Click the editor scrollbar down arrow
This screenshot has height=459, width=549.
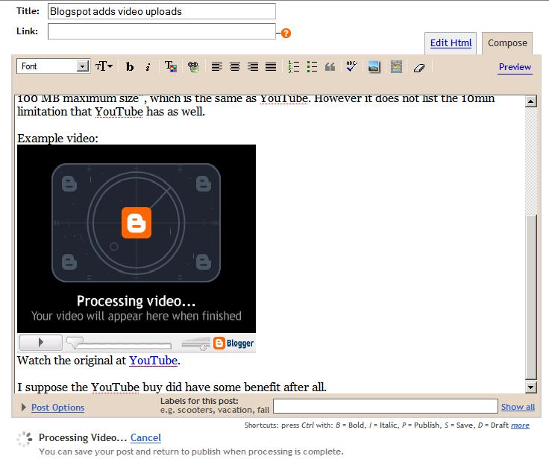click(531, 387)
